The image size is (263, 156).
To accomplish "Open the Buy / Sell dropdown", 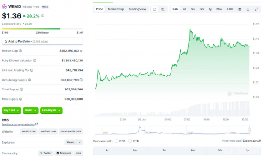I will [11, 110].
